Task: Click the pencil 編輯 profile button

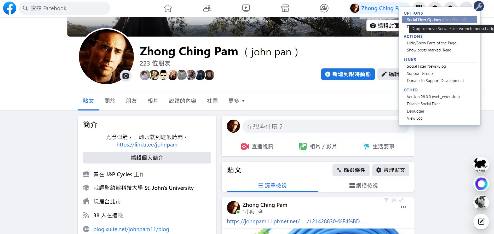Action: (388, 74)
